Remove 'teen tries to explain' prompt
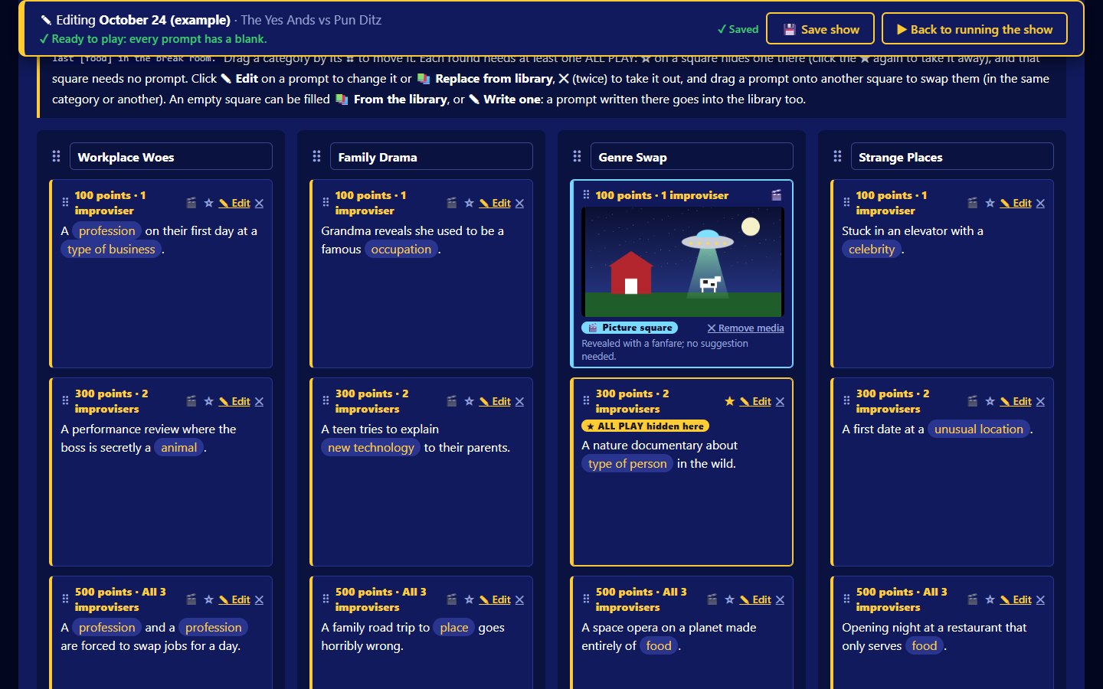 (x=519, y=401)
